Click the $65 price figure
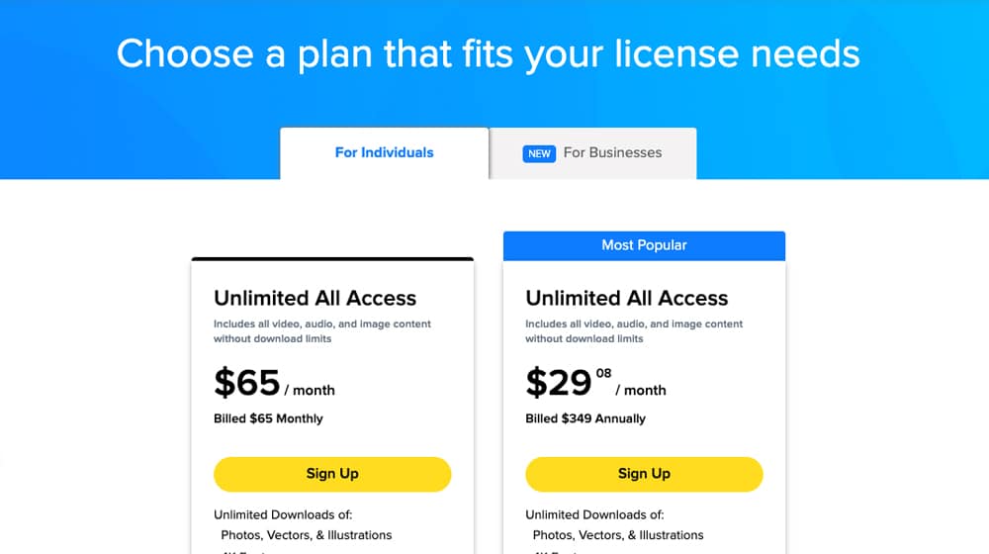 click(x=247, y=383)
